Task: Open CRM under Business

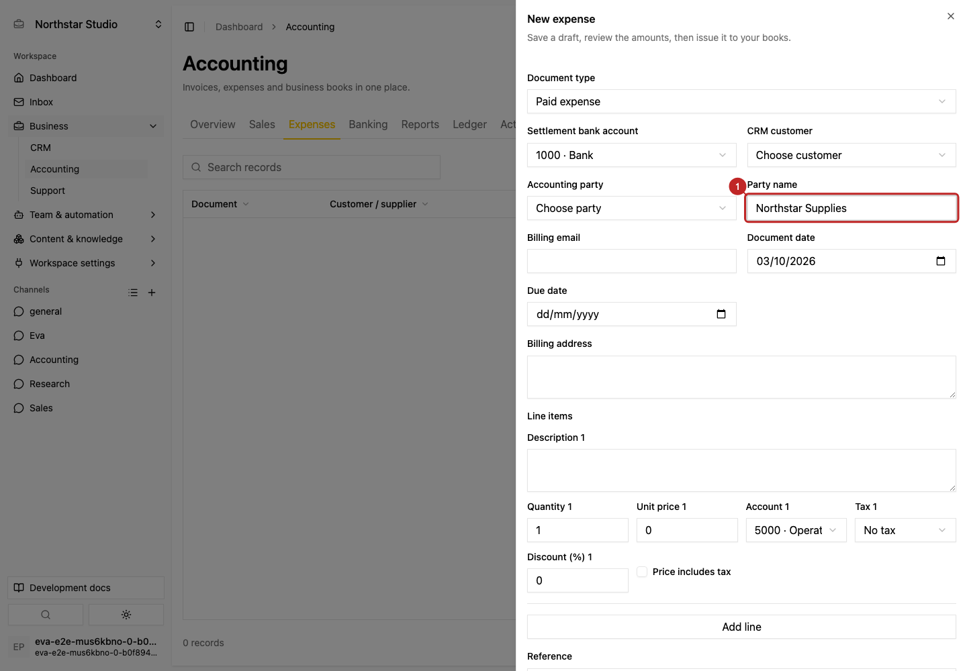Action: 40,148
